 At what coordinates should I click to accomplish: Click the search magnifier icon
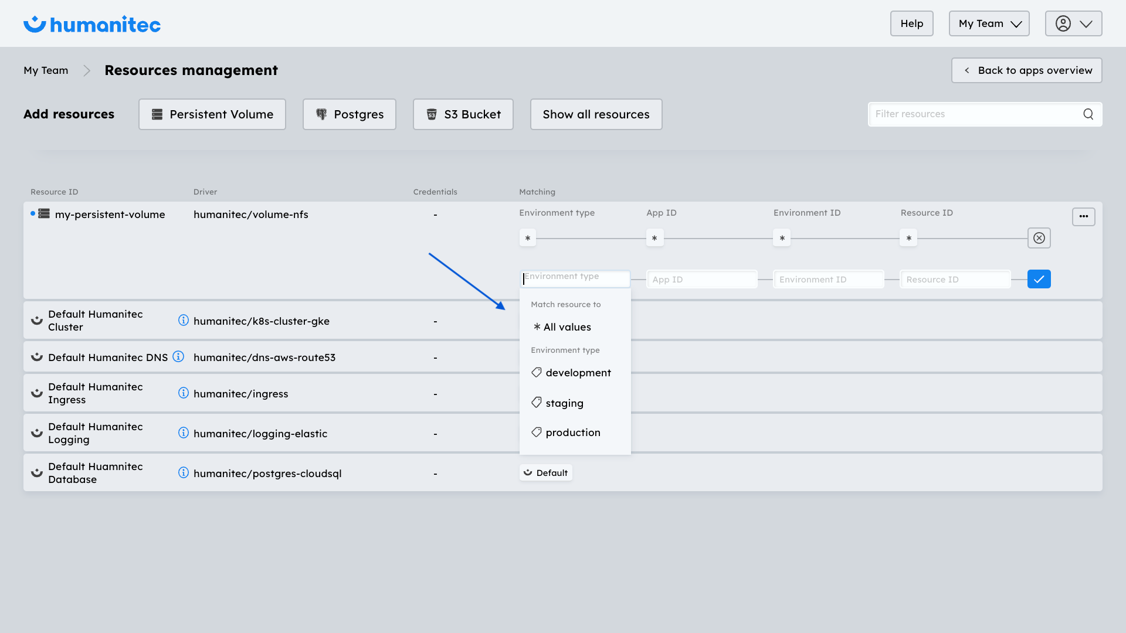pos(1088,114)
